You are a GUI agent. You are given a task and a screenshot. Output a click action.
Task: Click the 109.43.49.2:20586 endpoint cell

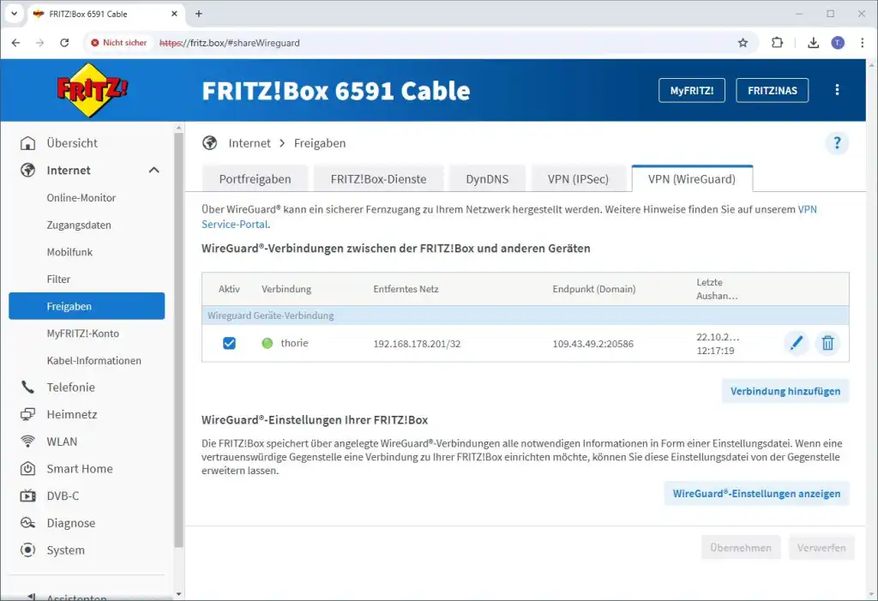click(x=593, y=343)
